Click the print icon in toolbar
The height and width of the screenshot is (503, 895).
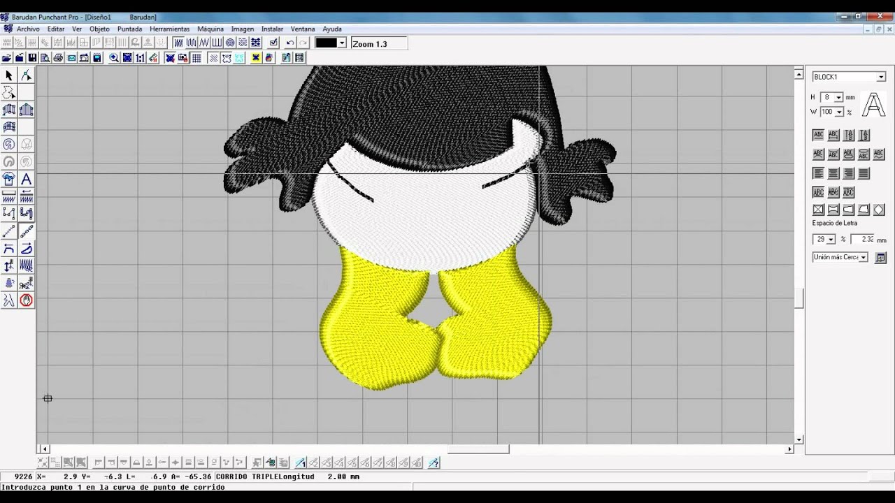point(58,58)
